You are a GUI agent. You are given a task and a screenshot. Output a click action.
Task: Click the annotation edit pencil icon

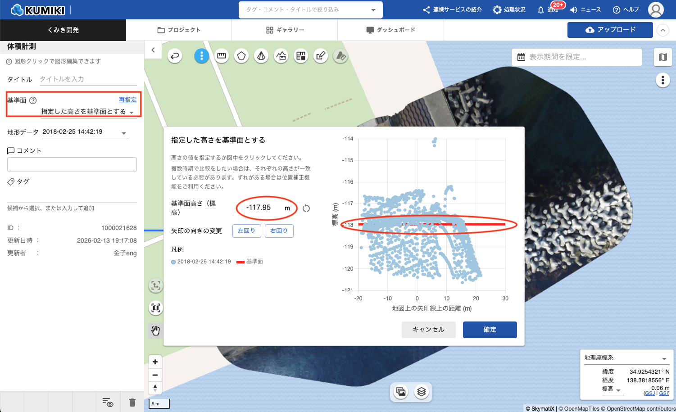(x=321, y=56)
